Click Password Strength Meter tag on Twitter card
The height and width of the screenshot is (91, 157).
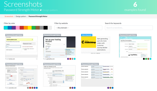pyautogui.click(x=128, y=35)
